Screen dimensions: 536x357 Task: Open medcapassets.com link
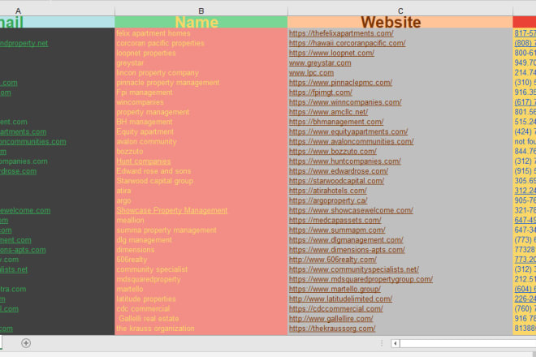click(x=335, y=221)
